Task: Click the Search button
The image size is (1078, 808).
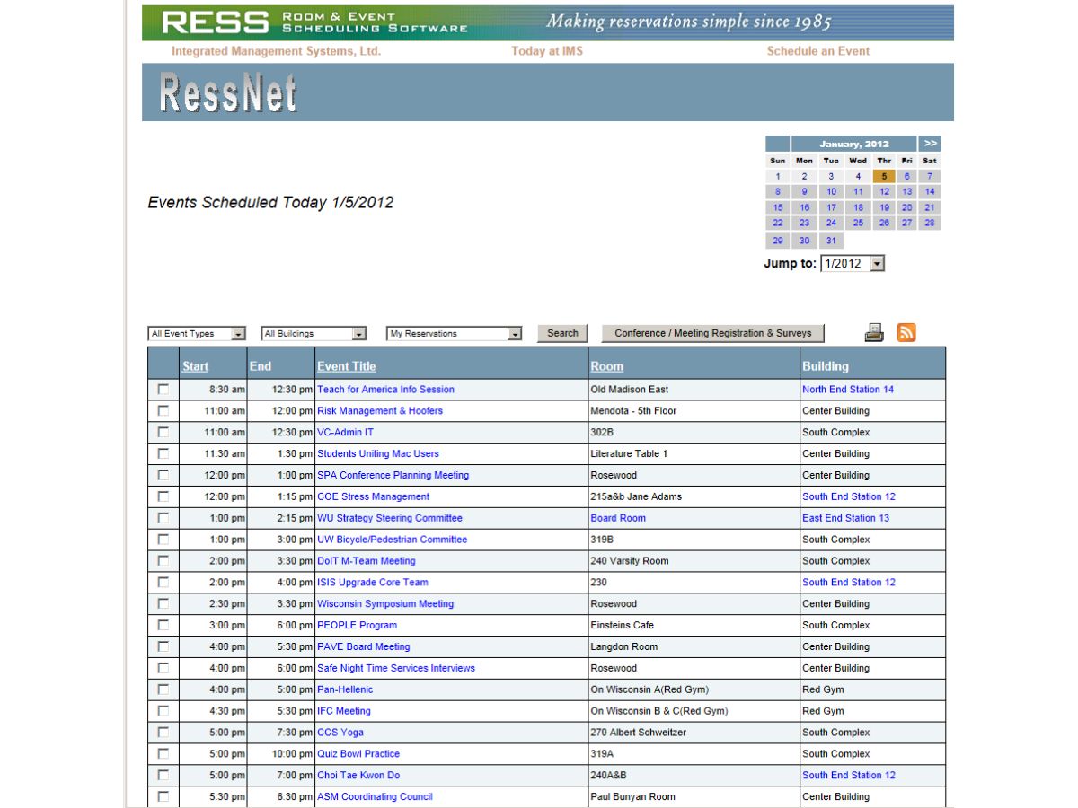Action: pyautogui.click(x=562, y=333)
